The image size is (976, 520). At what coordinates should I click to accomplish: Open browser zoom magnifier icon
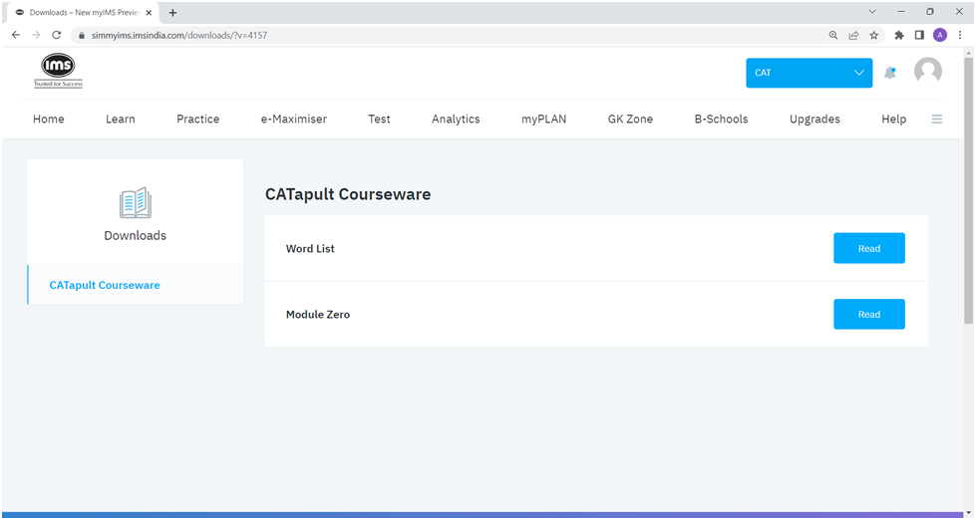pyautogui.click(x=832, y=35)
